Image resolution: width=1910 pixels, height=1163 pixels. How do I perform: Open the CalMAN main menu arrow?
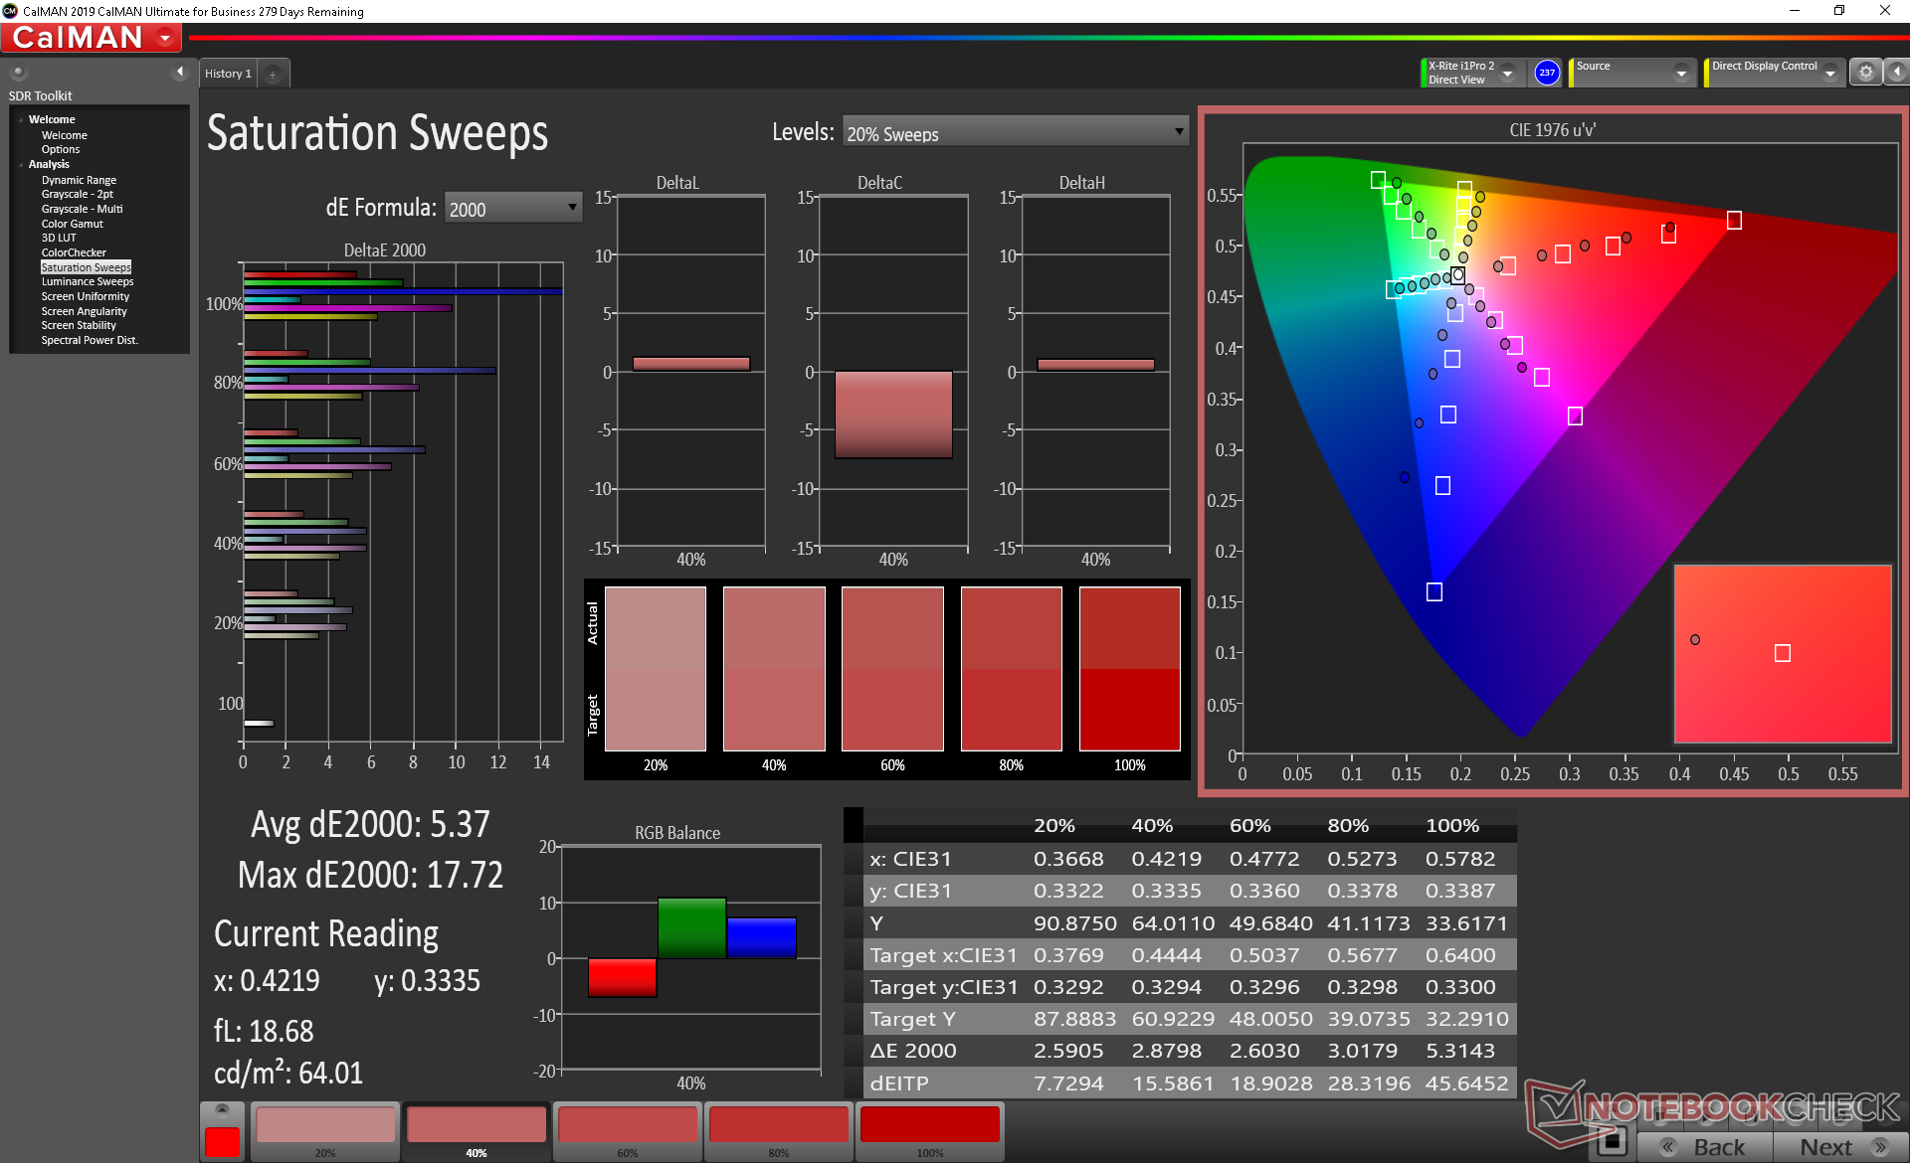(165, 39)
